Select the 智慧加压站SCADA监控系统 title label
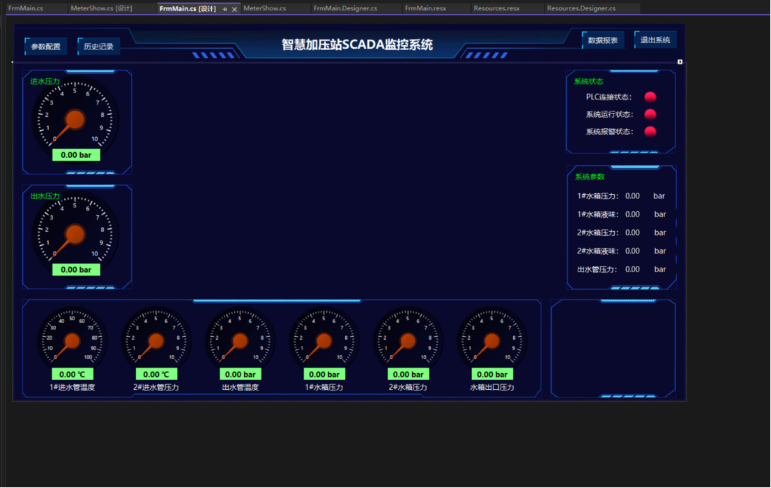 357,45
